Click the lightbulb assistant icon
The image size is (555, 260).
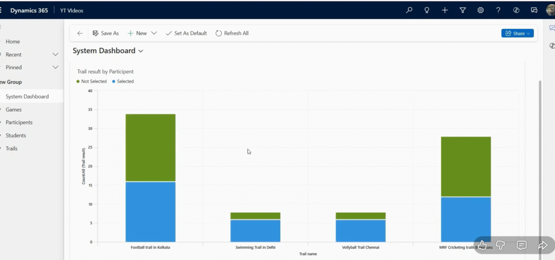427,10
